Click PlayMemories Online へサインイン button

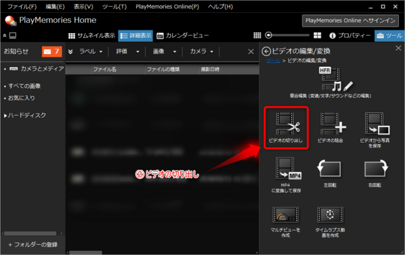click(x=350, y=20)
